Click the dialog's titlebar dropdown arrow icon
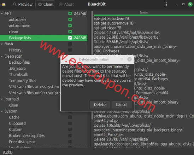194x155 pixels. pos(66,59)
